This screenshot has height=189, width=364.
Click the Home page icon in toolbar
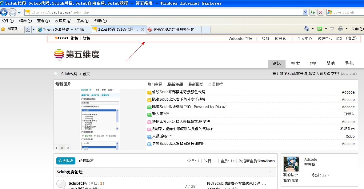click(306, 29)
